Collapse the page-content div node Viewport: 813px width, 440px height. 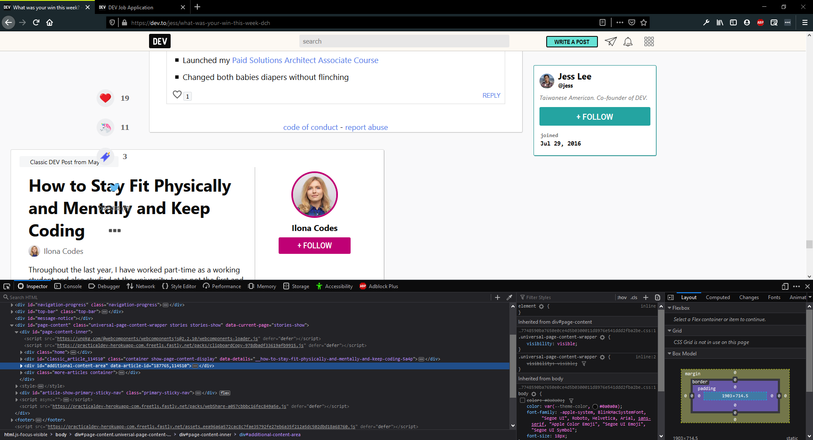tap(12, 325)
